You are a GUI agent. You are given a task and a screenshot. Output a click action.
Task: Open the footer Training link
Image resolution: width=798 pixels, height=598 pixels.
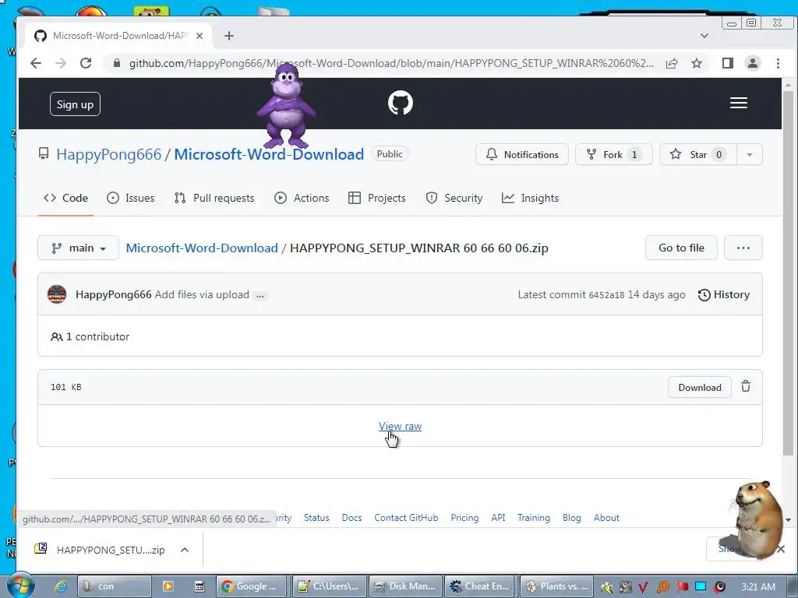click(533, 518)
